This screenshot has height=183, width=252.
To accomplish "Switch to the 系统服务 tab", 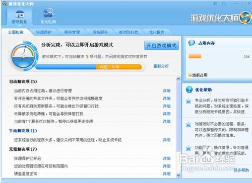I will (100, 32).
